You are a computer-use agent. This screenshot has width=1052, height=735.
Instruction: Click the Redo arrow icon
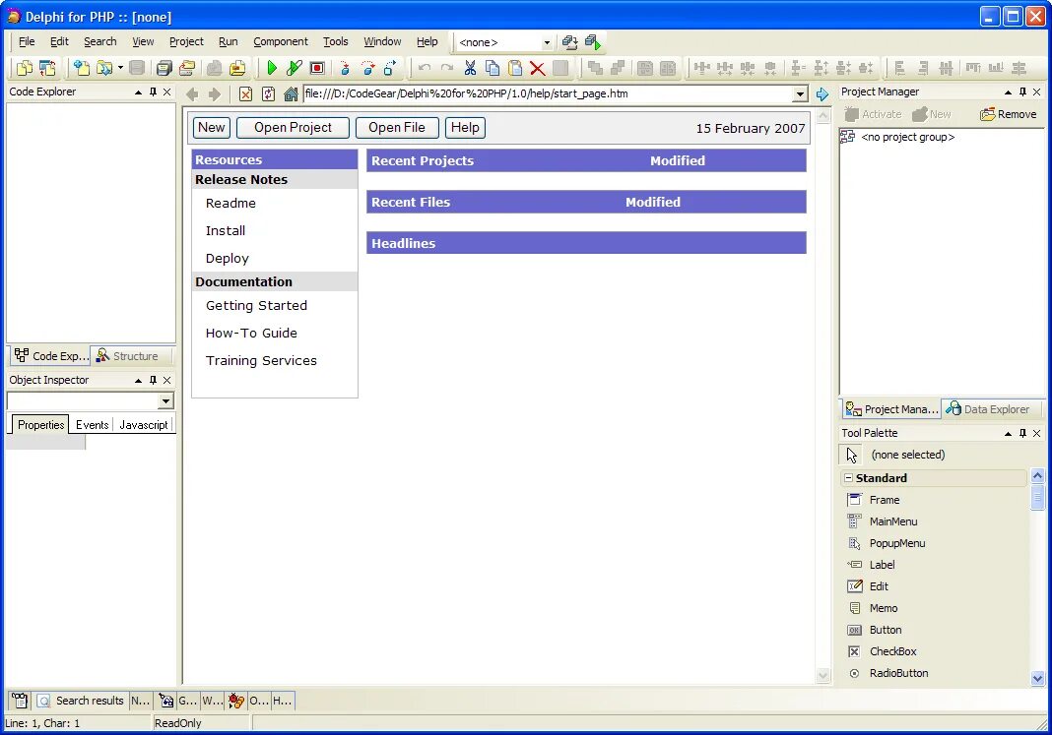447,68
